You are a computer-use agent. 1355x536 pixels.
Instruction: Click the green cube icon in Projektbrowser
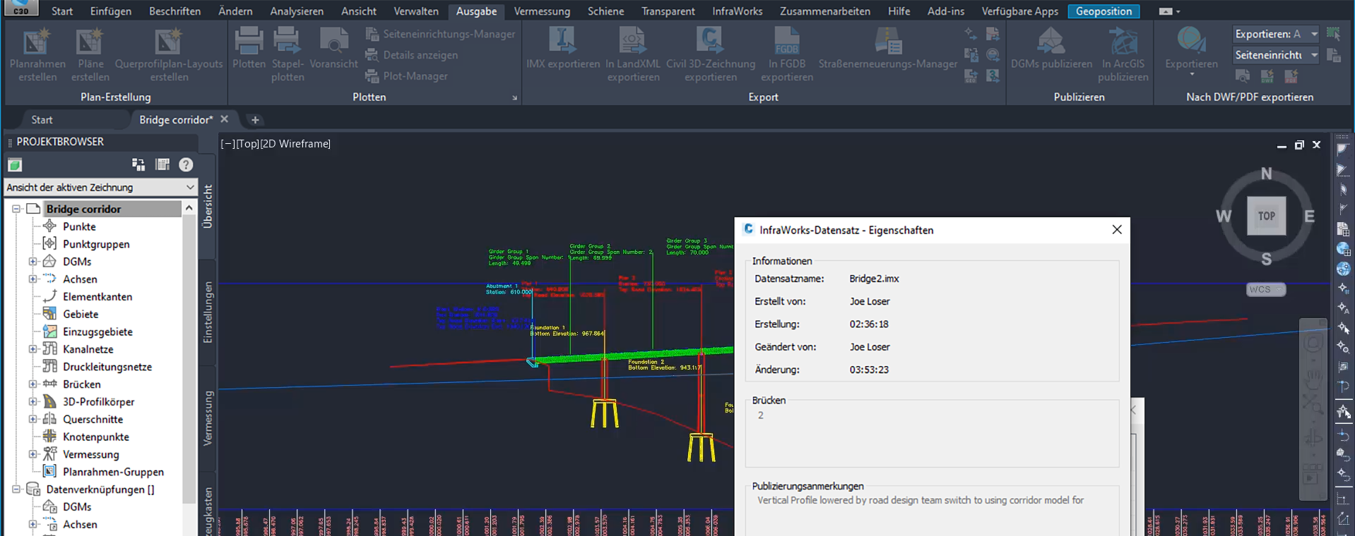15,165
